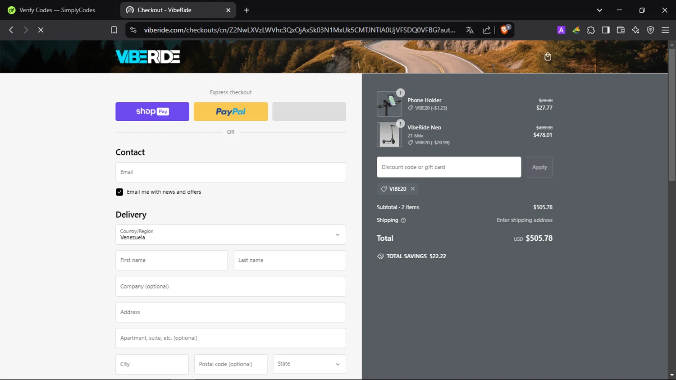Click the purple A extension icon
This screenshot has width=676, height=380.
point(561,30)
